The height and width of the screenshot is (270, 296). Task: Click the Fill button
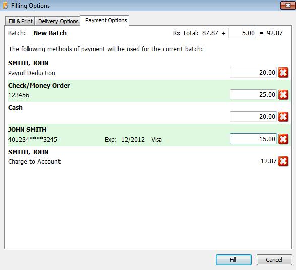click(233, 260)
